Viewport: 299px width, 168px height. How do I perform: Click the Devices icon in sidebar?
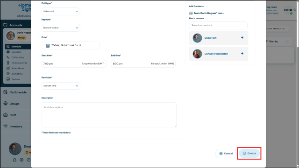[8, 79]
